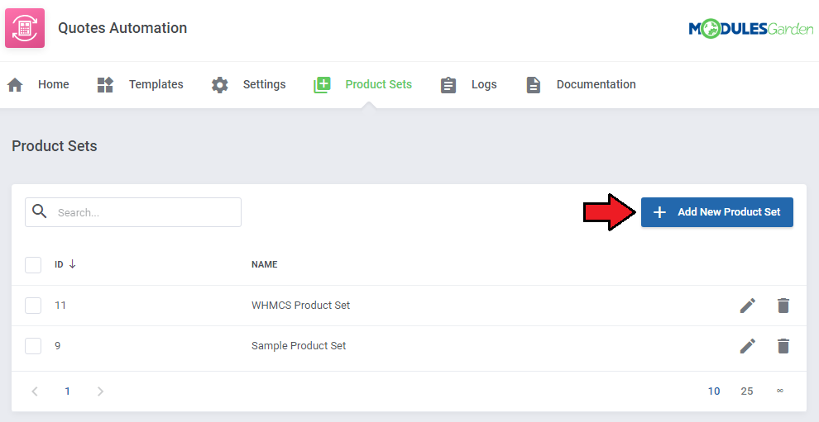
Task: Click the Quotes Automation pink logo icon
Action: tap(25, 28)
